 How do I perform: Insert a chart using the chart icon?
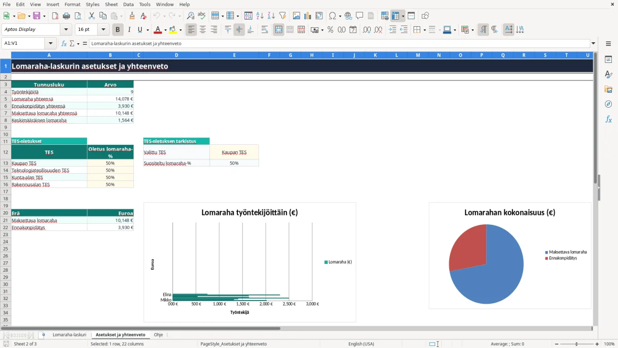[308, 16]
